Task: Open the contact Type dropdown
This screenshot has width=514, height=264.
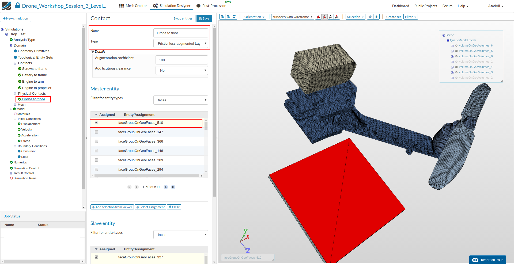Action: coord(181,43)
